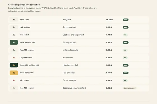Image resolution: width=157 pixels, height=104 pixels.
Task: Click the AAA badge in Secondary text row
Action: (126, 27)
